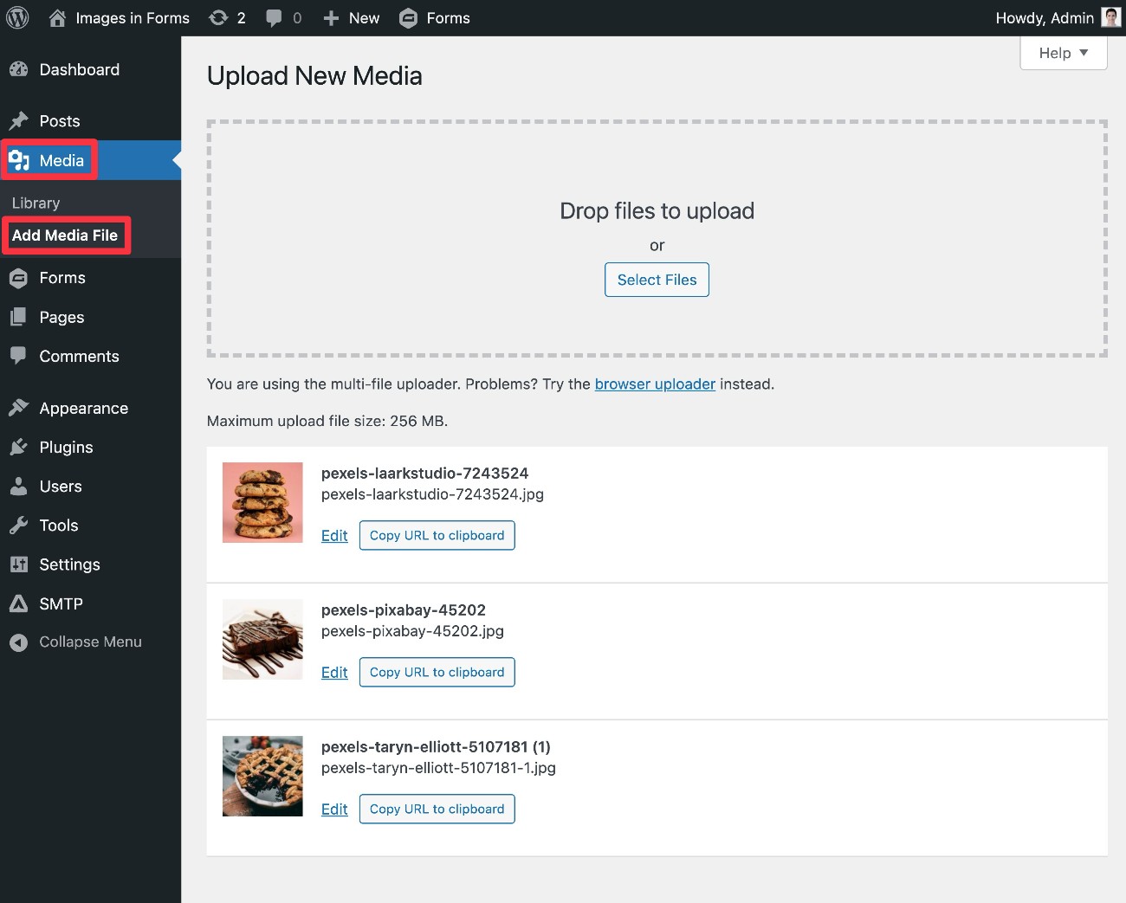1126x903 pixels.
Task: Click the updates icon showing 2
Action: 217,17
